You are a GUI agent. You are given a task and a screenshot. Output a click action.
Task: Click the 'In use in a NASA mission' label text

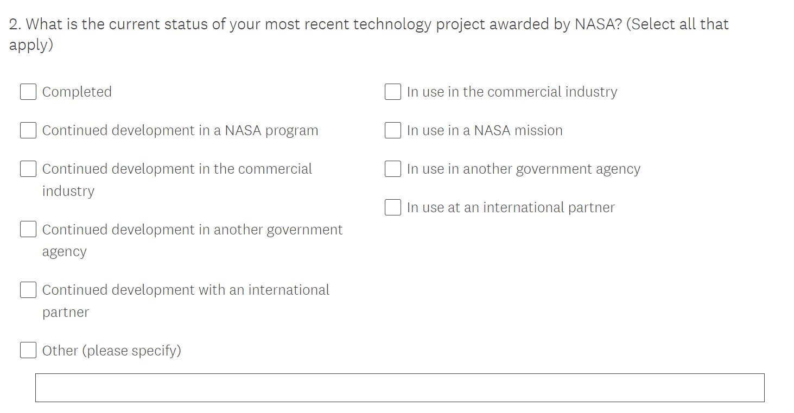(485, 130)
